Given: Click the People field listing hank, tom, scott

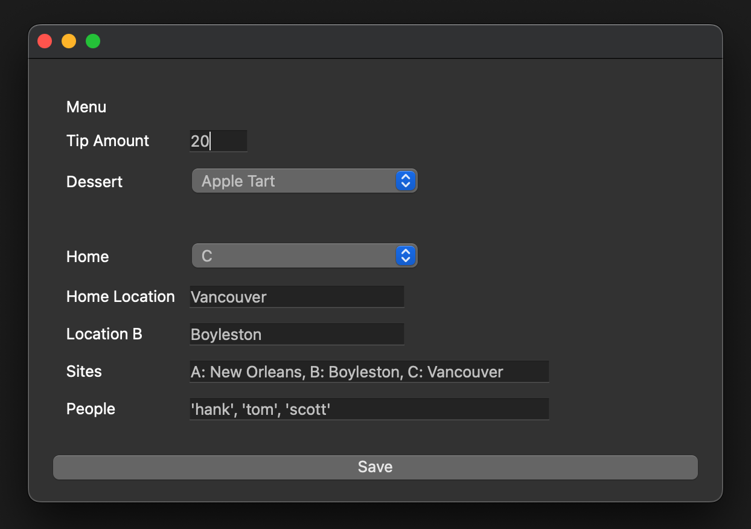Looking at the screenshot, I should click(x=369, y=409).
